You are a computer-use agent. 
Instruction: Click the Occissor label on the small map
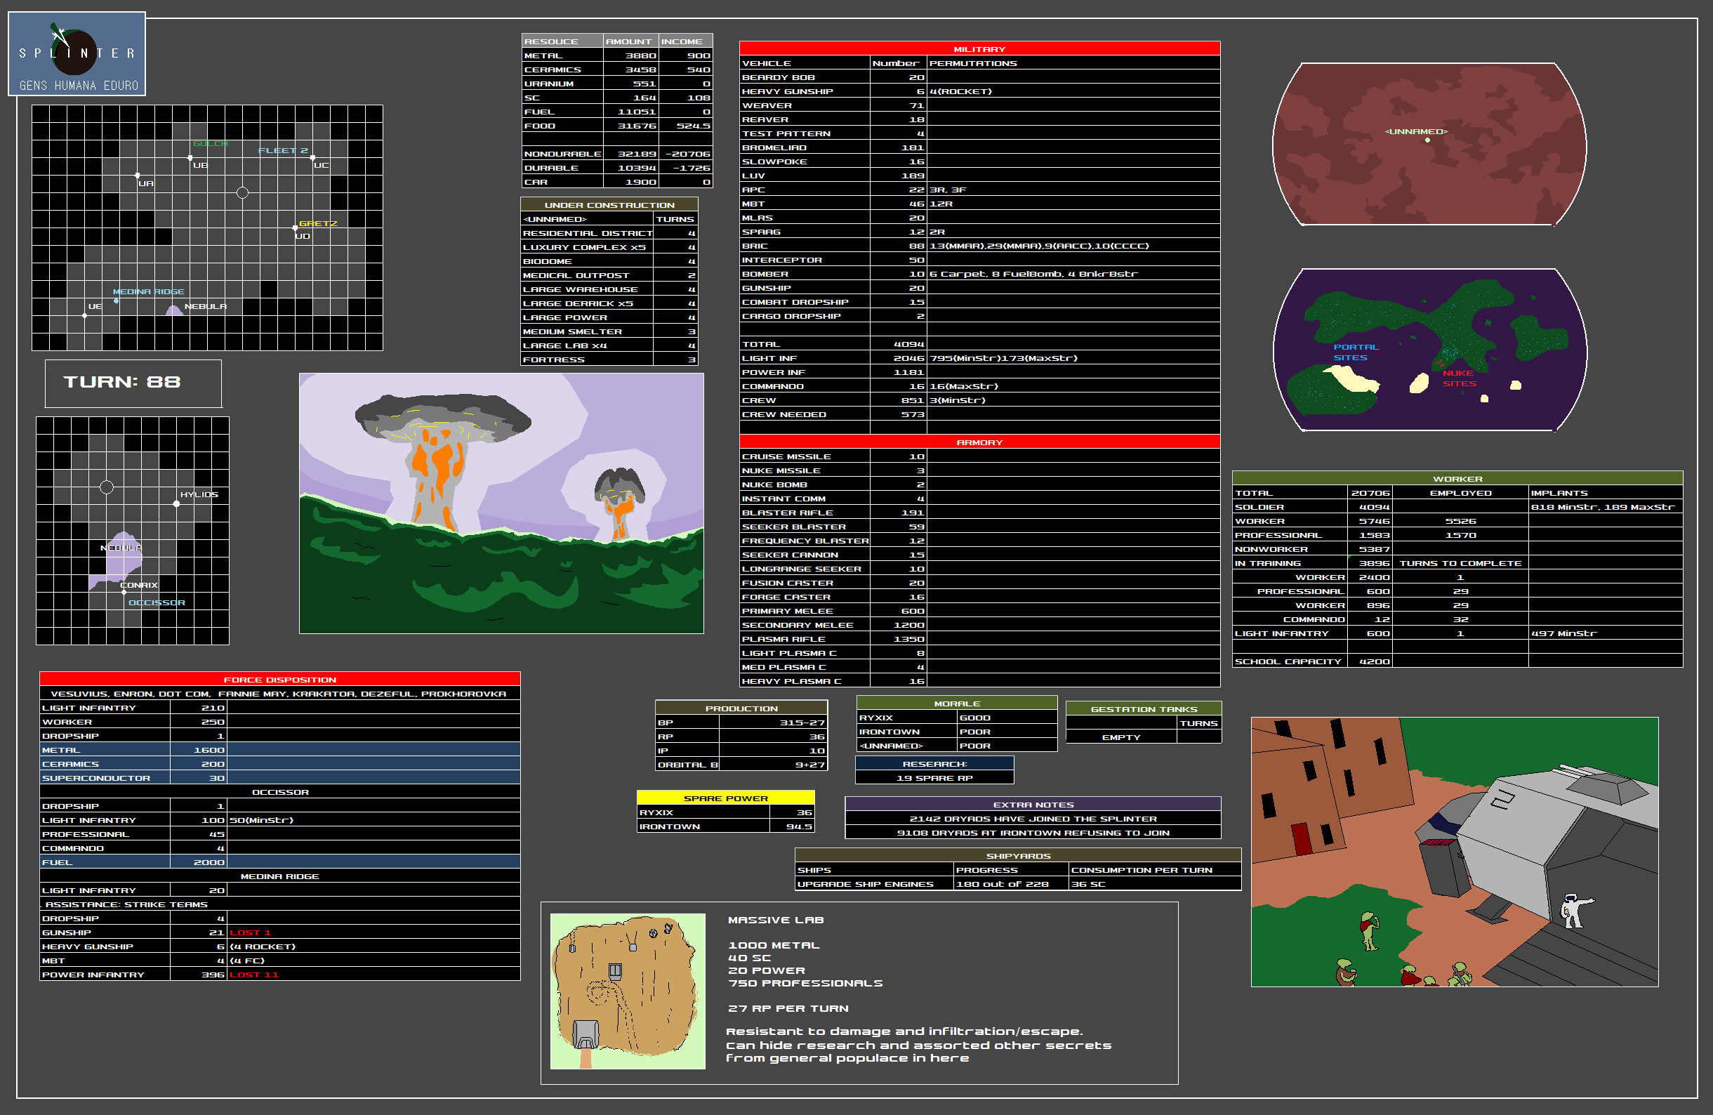click(156, 602)
